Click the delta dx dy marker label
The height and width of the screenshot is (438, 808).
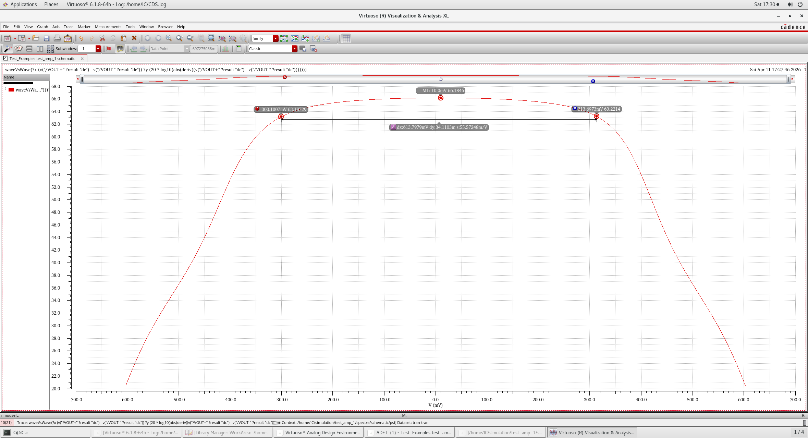[x=439, y=127]
